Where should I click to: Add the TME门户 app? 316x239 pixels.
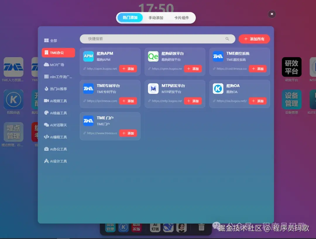tap(128, 133)
